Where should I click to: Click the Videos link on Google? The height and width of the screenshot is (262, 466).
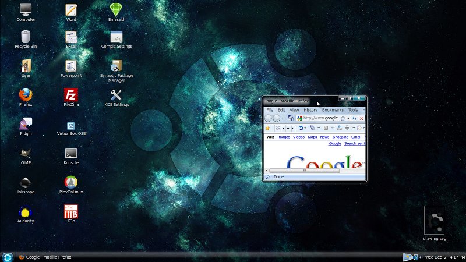pyautogui.click(x=299, y=137)
